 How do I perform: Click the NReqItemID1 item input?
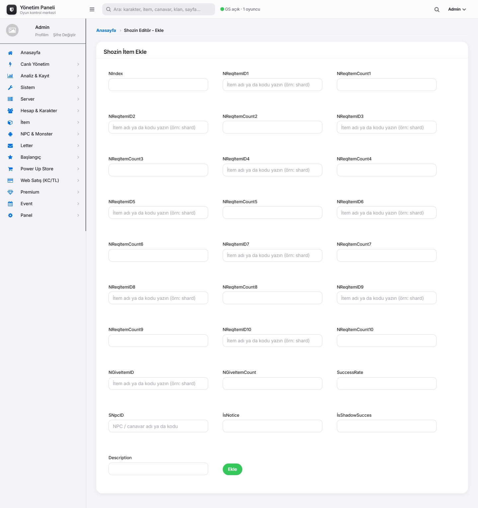point(273,85)
